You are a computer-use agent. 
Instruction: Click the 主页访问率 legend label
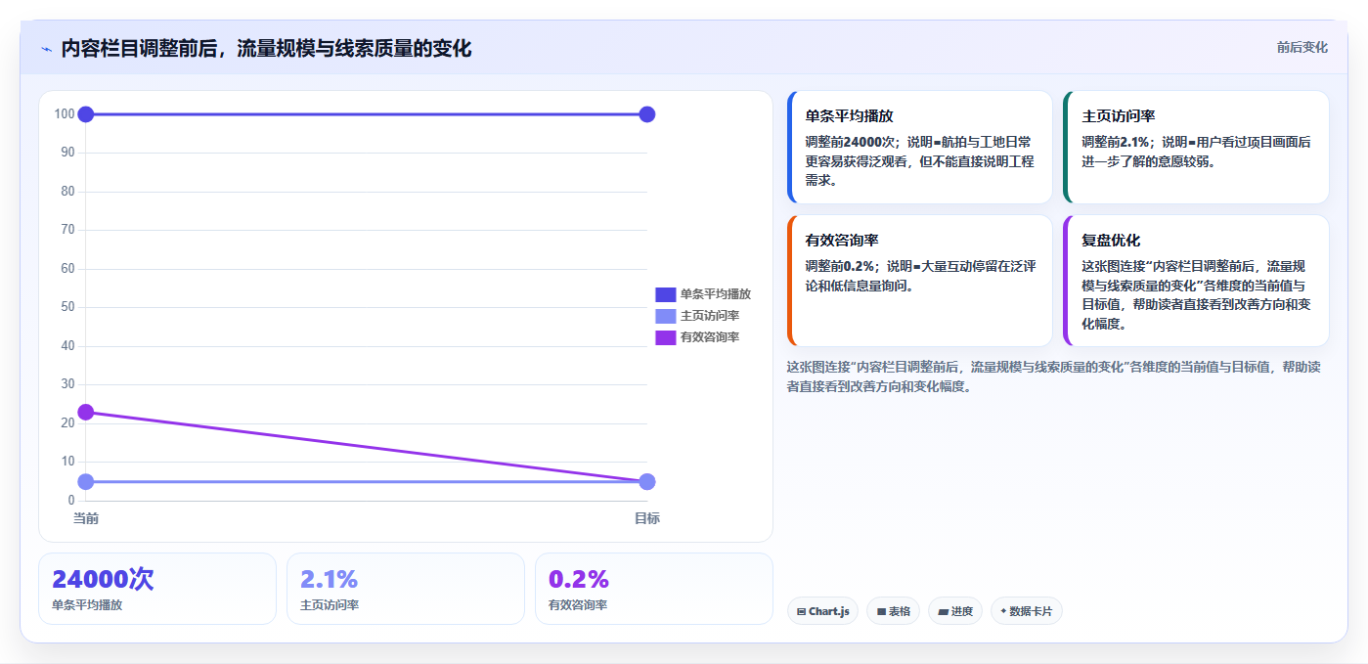(710, 316)
